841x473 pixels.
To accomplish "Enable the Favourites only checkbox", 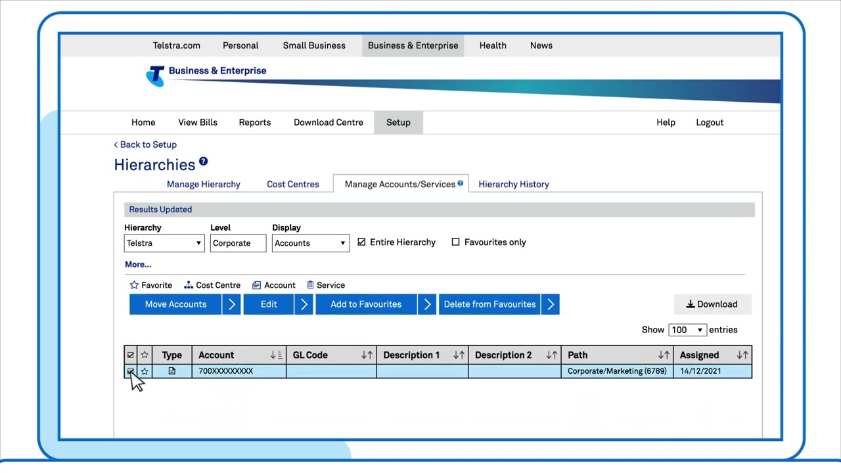I will 455,242.
